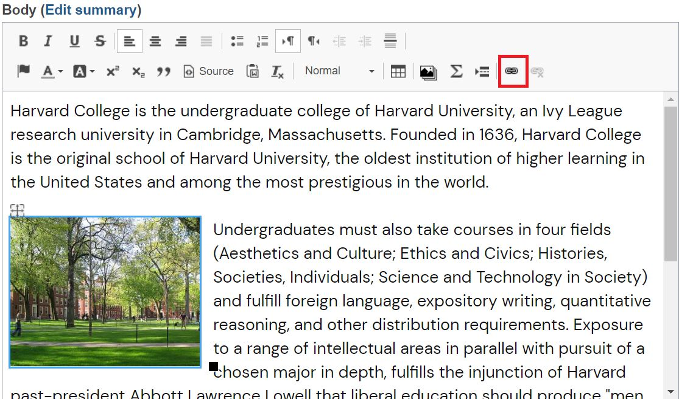Image resolution: width=679 pixels, height=399 pixels.
Task: Place cursor at 'Aesthetics and Culture'
Action: click(x=306, y=253)
